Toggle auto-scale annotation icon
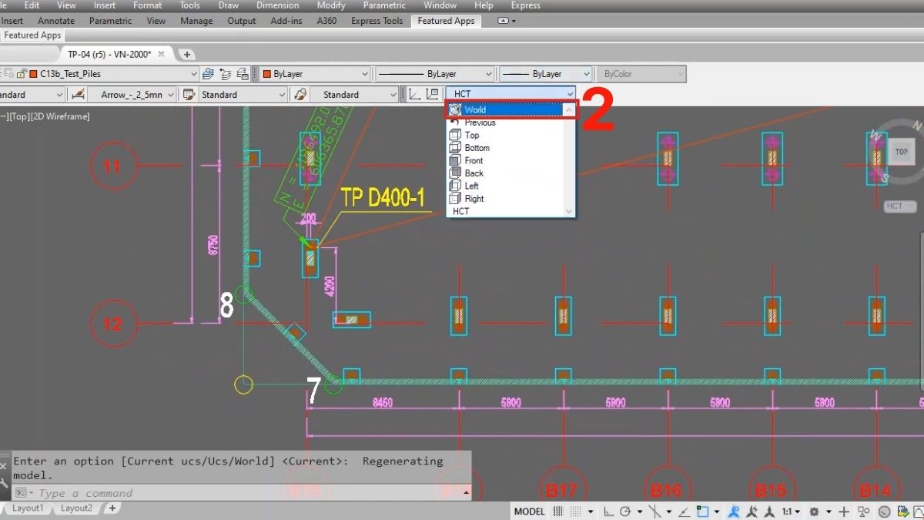 (752, 512)
